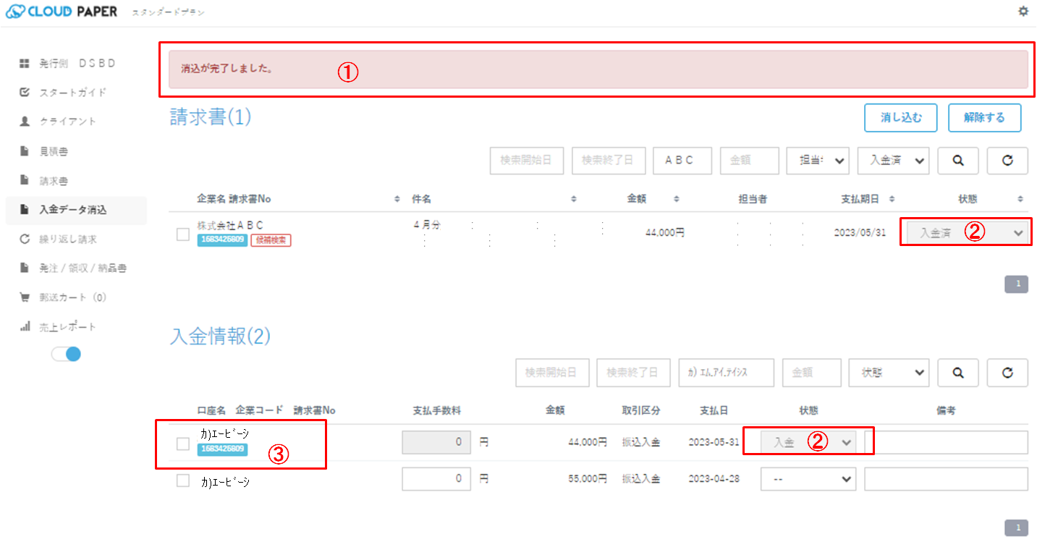
Task: Open the -- status dropdown on 55,000円 row
Action: (x=808, y=479)
